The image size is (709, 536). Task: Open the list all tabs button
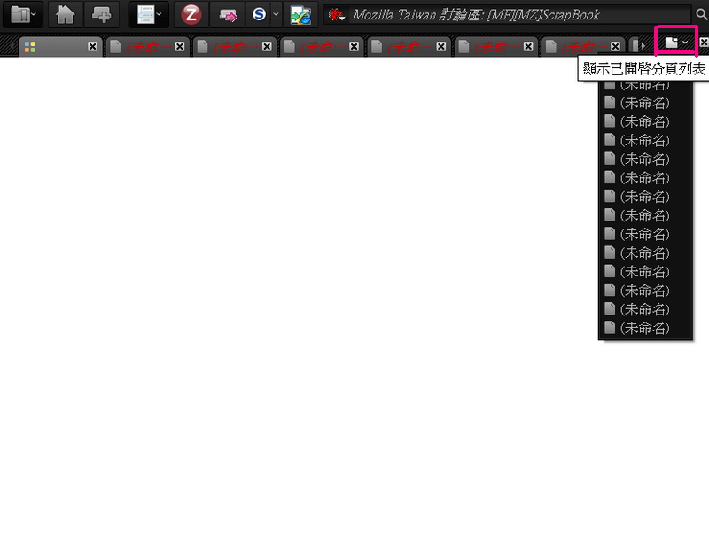(x=676, y=43)
